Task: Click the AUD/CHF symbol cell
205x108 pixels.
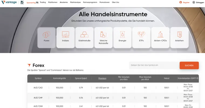Action: pos(38,98)
